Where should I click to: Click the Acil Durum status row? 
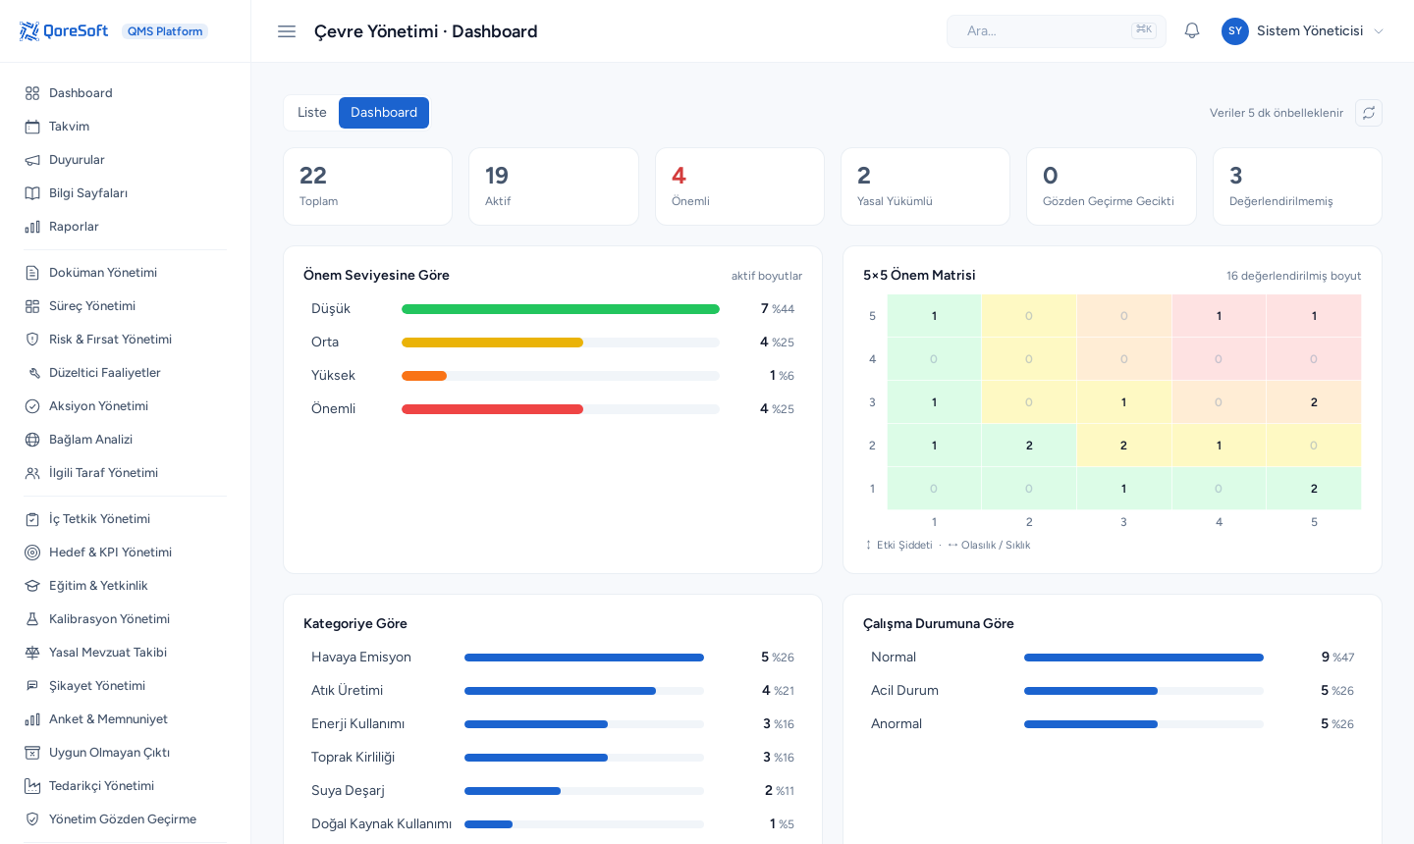1113,691
